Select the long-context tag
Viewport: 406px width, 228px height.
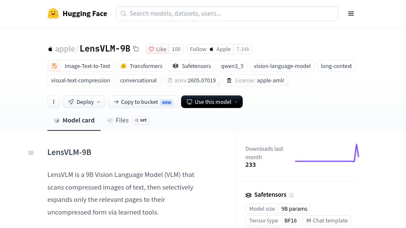pos(336,66)
